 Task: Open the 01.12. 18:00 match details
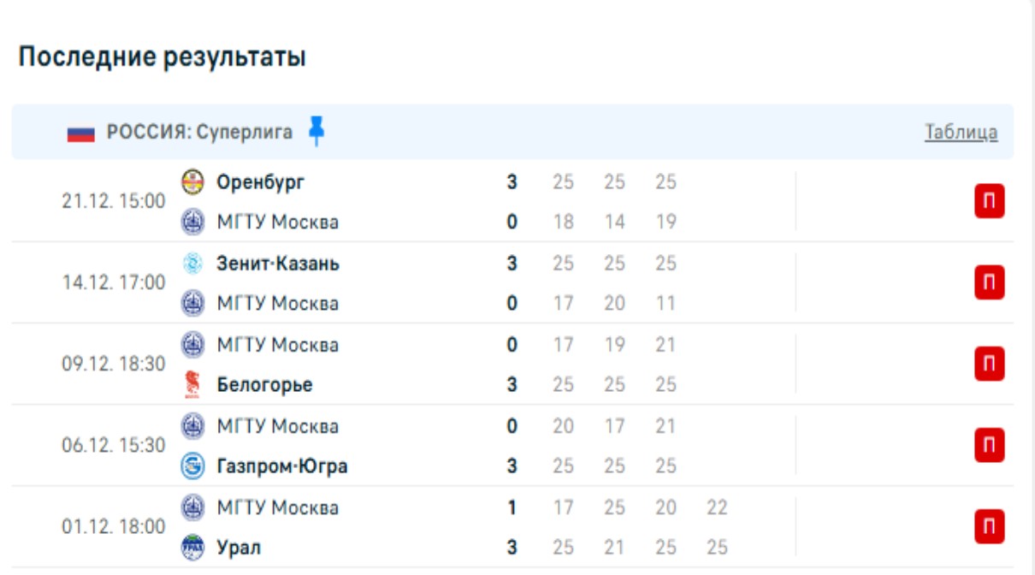point(114,527)
